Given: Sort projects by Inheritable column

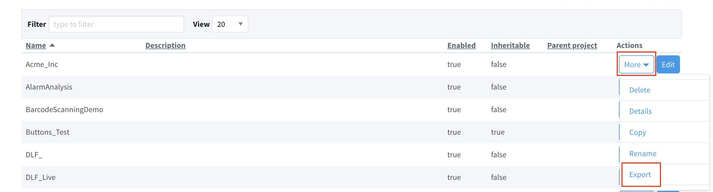Looking at the screenshot, I should (x=510, y=45).
